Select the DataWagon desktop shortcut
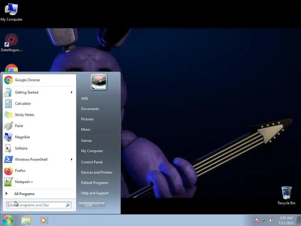The height and width of the screenshot is (226, 301). [x=11, y=42]
